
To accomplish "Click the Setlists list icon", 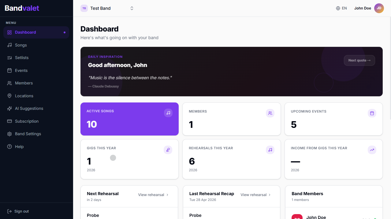I will [9, 58].
